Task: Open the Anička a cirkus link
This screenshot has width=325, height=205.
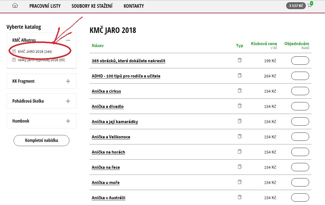Action: coord(106,91)
